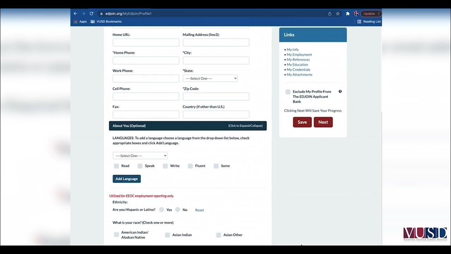Open the My Attachments link
This screenshot has width=451, height=254.
pos(299,74)
